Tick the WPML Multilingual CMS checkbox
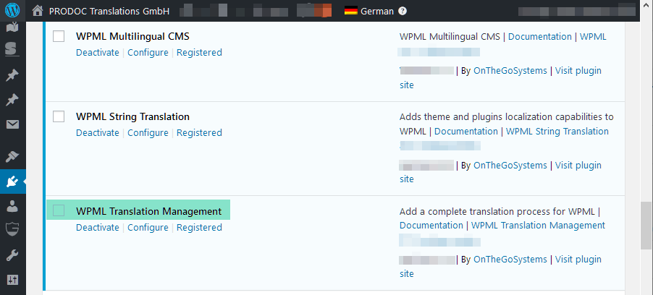This screenshot has height=295, width=653. click(59, 36)
